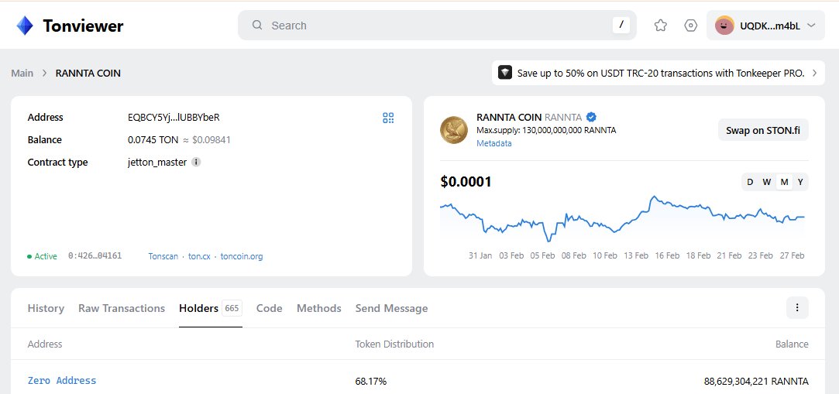The image size is (839, 394).
Task: Click the jetton_master contract type value
Action: point(156,162)
